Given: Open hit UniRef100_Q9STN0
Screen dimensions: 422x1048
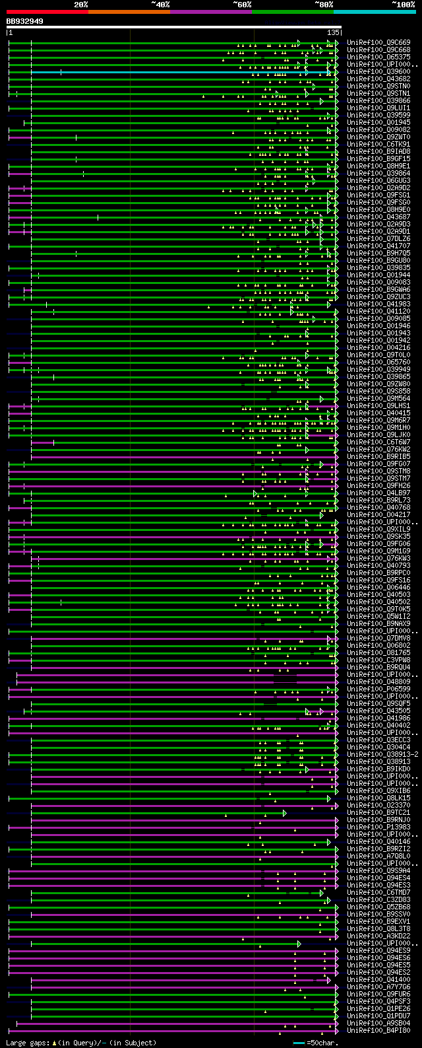Looking at the screenshot, I should coord(378,86).
